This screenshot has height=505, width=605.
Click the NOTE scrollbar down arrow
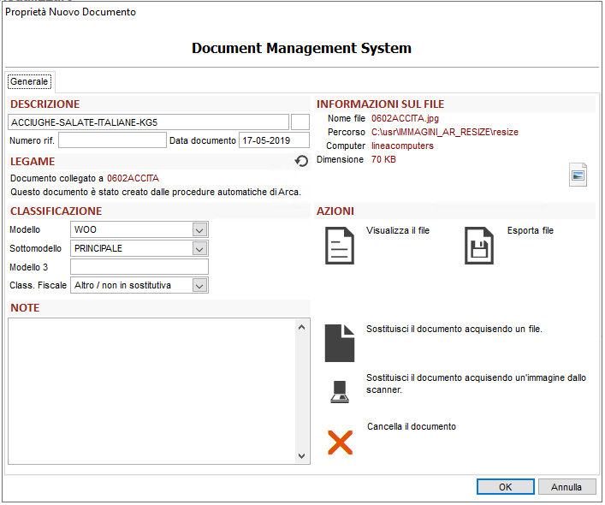pos(301,457)
